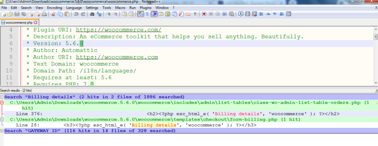Open the Plugins menu
The image size is (378, 146).
click(x=145, y=8)
